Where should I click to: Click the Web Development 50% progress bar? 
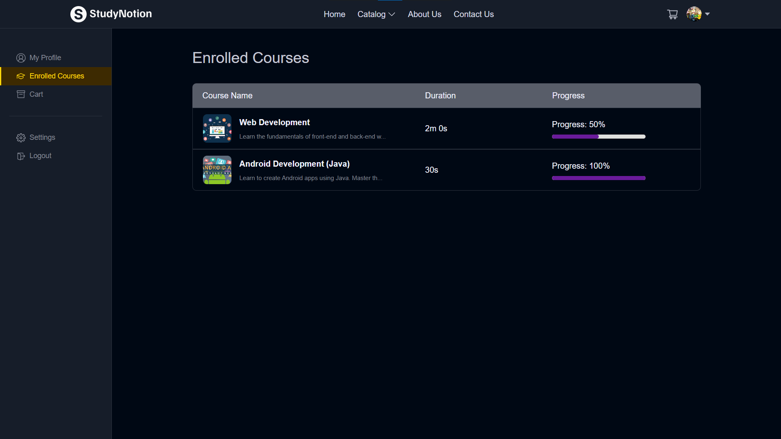[598, 137]
